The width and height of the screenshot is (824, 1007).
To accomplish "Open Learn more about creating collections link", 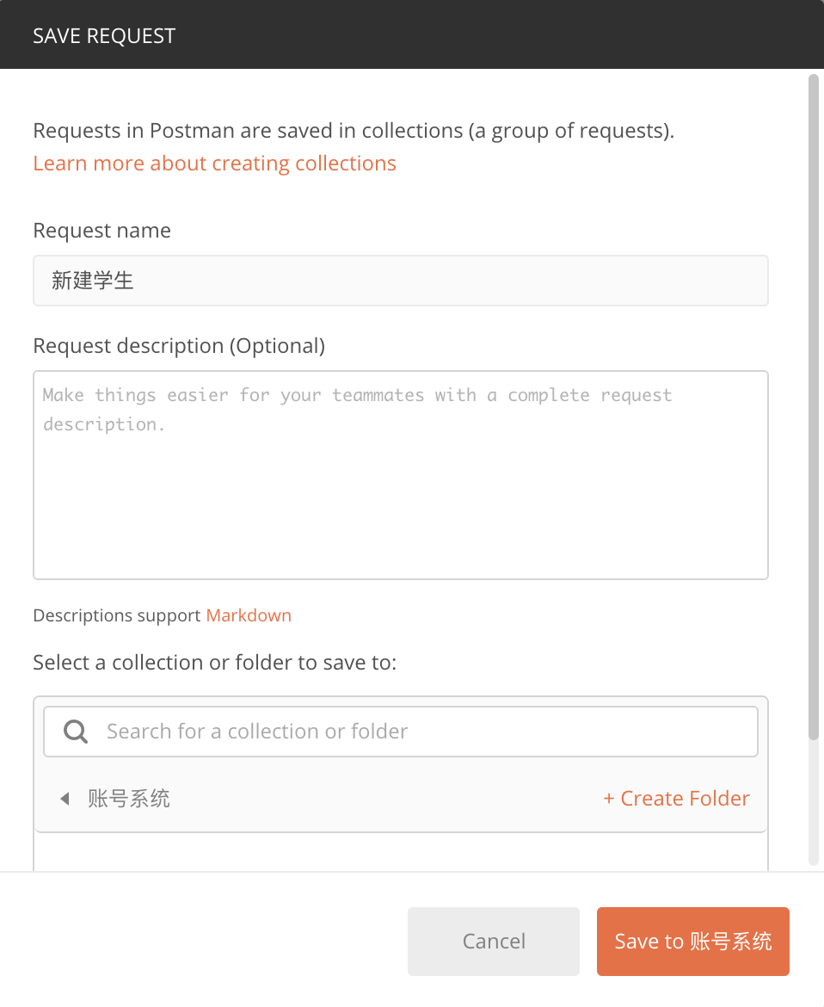I will tap(214, 164).
